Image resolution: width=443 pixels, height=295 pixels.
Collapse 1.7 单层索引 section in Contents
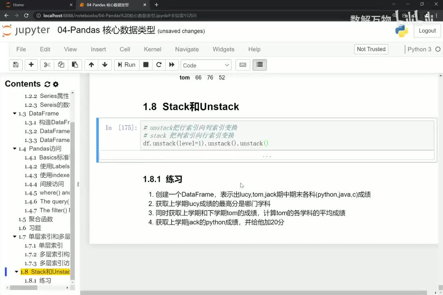15,236
